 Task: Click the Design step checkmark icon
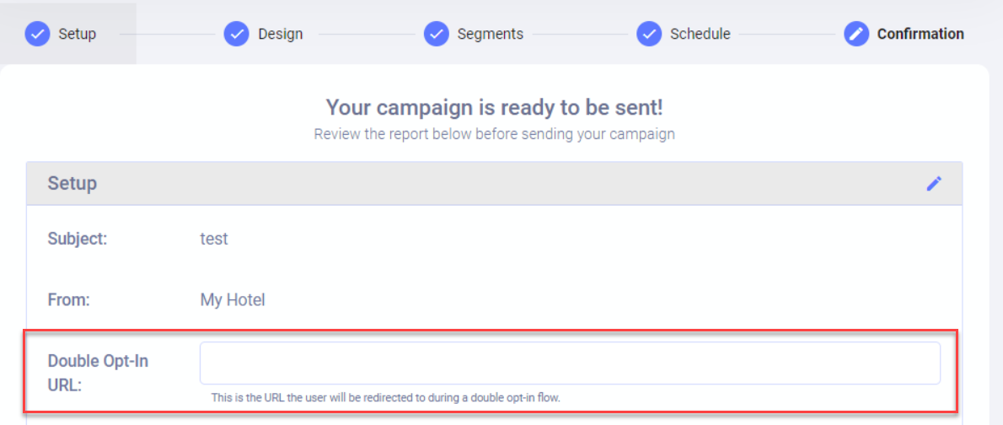click(237, 34)
